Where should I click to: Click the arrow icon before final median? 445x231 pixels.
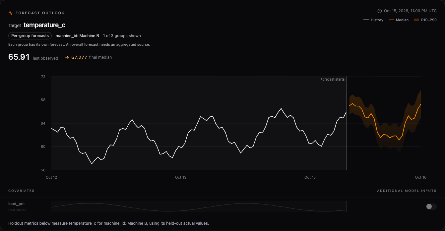pos(67,57)
